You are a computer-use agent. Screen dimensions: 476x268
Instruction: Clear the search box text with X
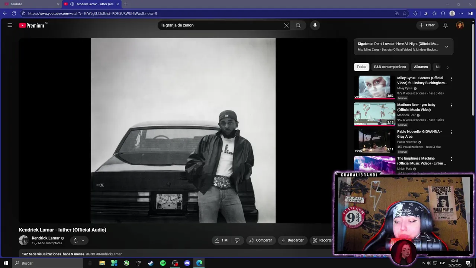[x=286, y=25]
